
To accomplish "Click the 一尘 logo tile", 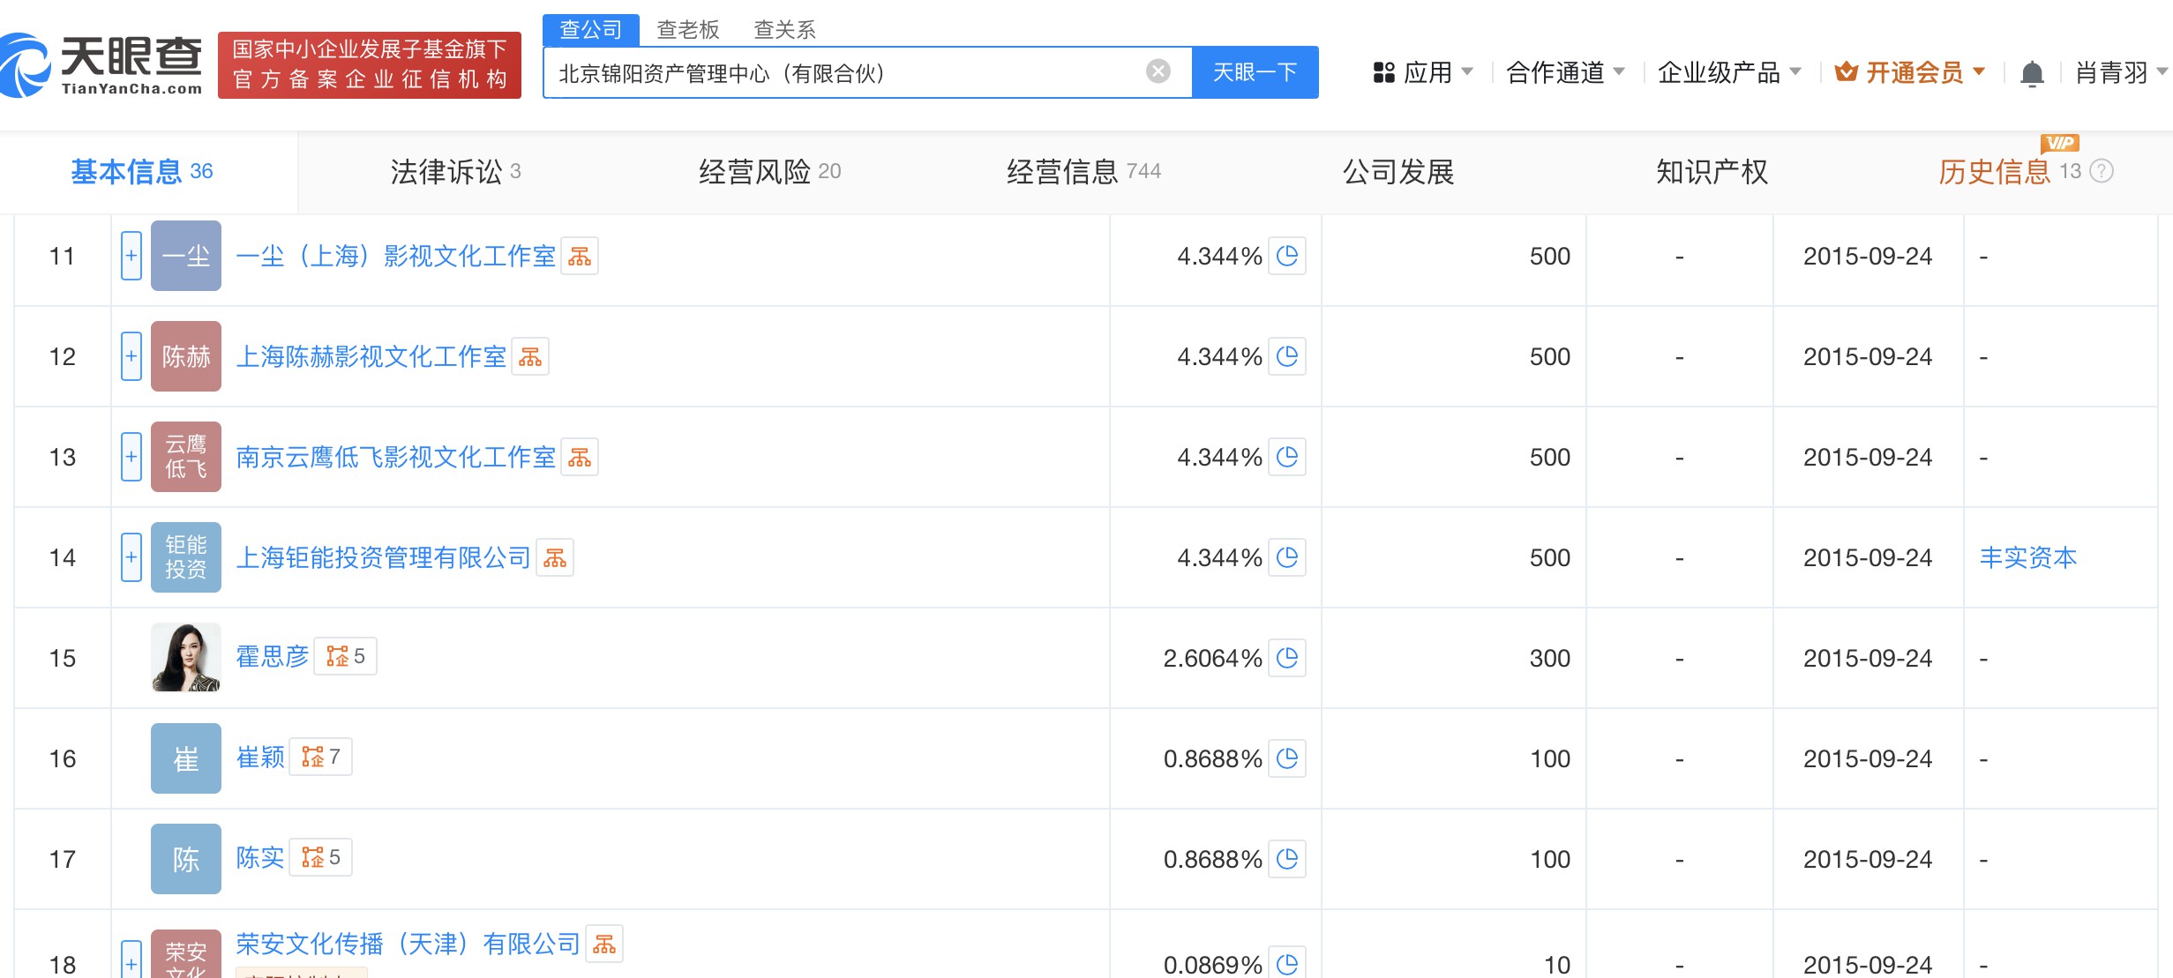I will pos(186,256).
